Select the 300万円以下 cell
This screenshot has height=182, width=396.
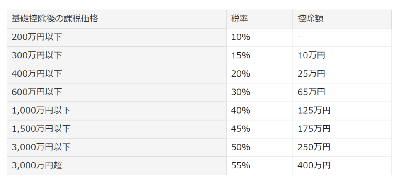[116, 56]
